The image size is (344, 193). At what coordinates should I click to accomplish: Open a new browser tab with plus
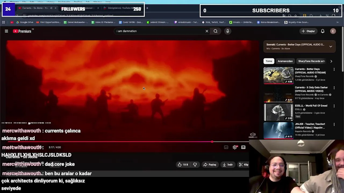click(147, 8)
